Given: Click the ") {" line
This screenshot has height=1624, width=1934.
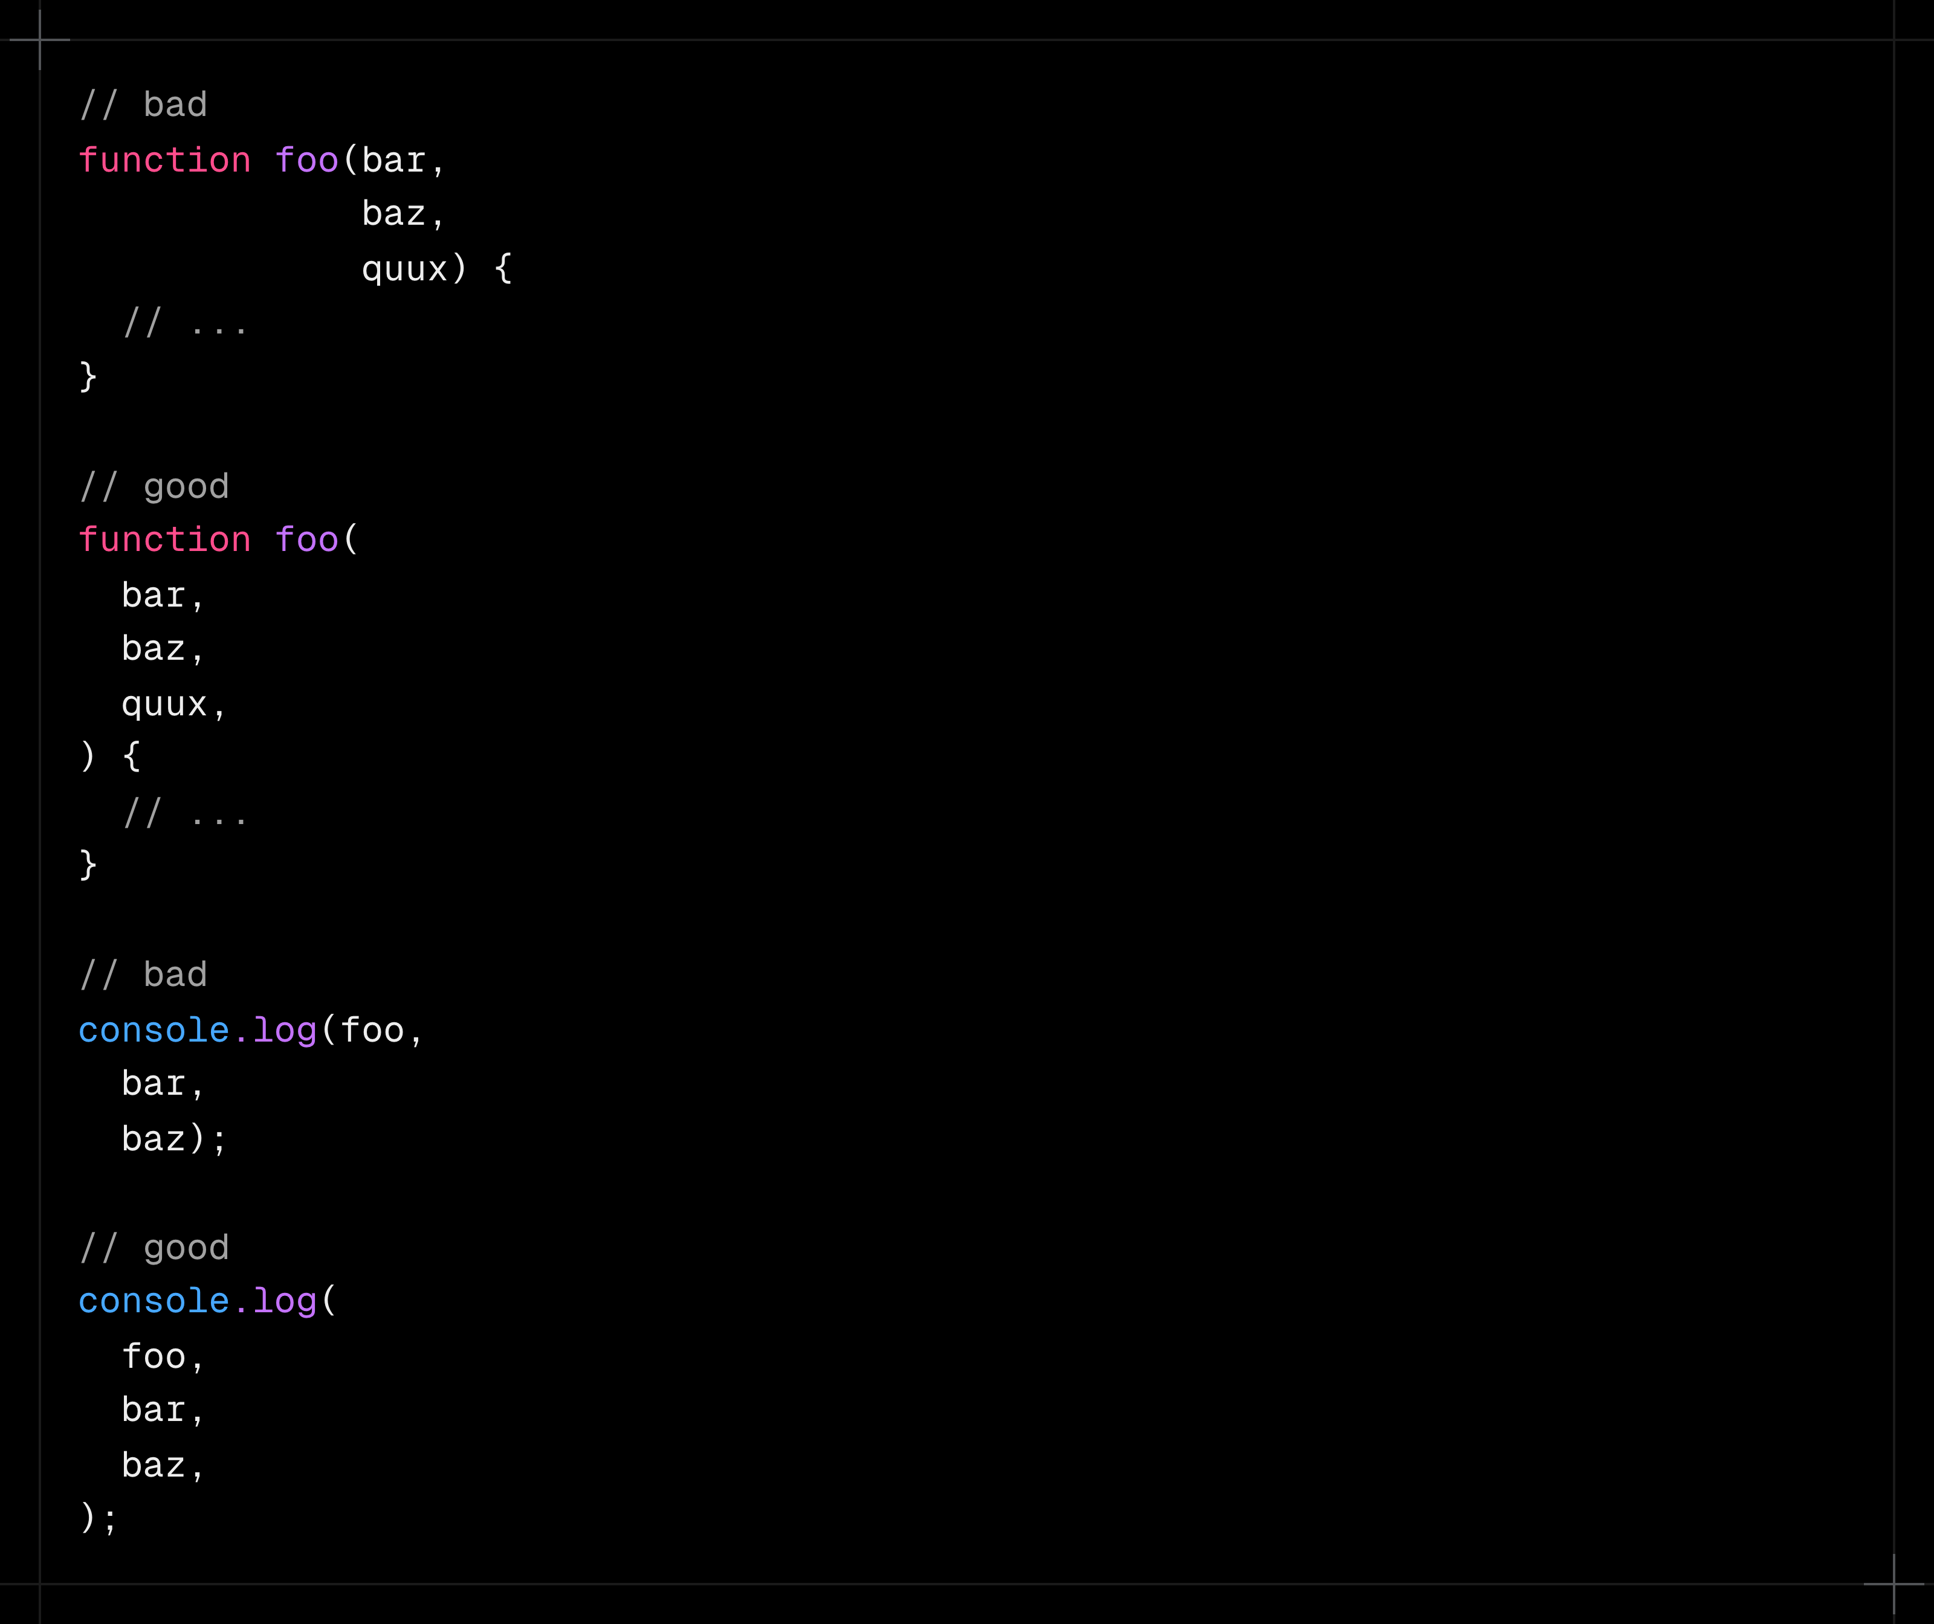Looking at the screenshot, I should (109, 757).
